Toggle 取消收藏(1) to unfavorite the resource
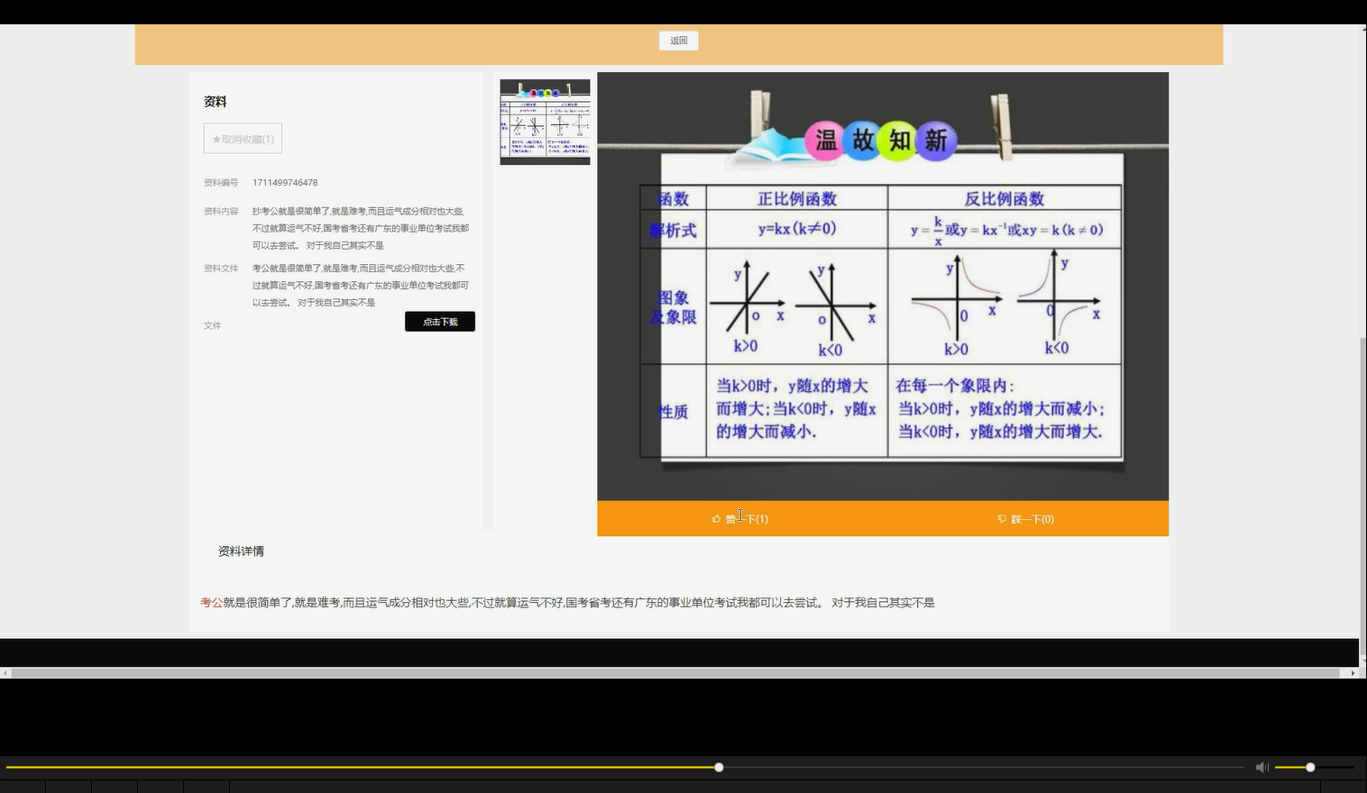 pos(242,138)
